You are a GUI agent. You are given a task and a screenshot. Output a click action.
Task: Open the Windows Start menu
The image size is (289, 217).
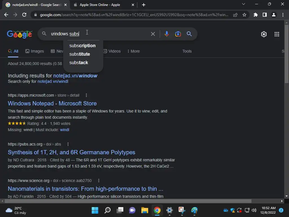tap(95, 210)
